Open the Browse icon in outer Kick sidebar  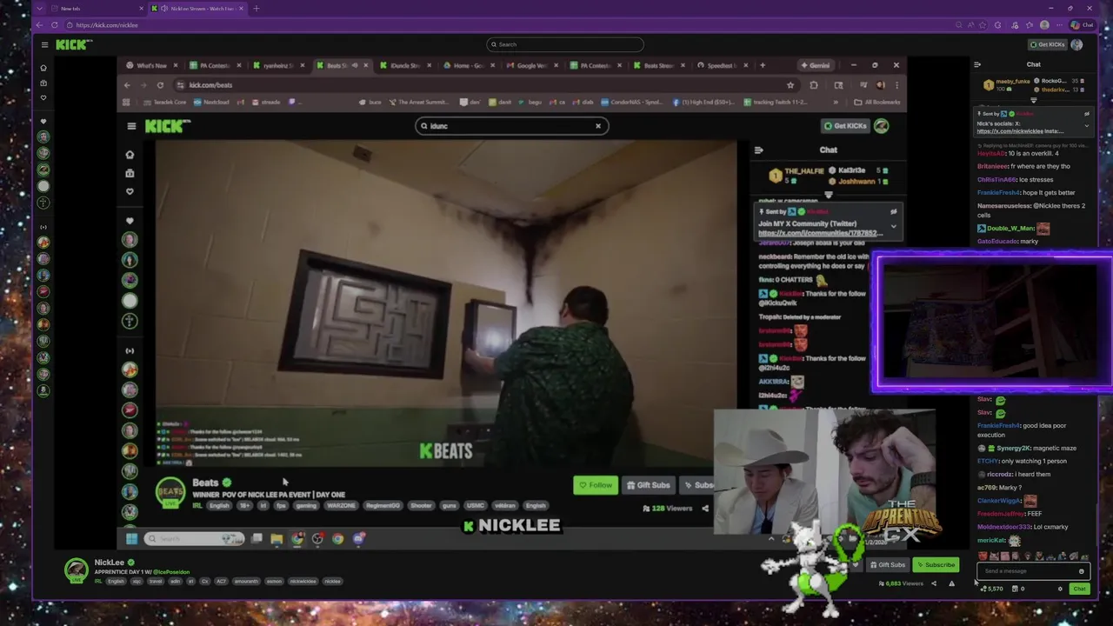tap(43, 83)
